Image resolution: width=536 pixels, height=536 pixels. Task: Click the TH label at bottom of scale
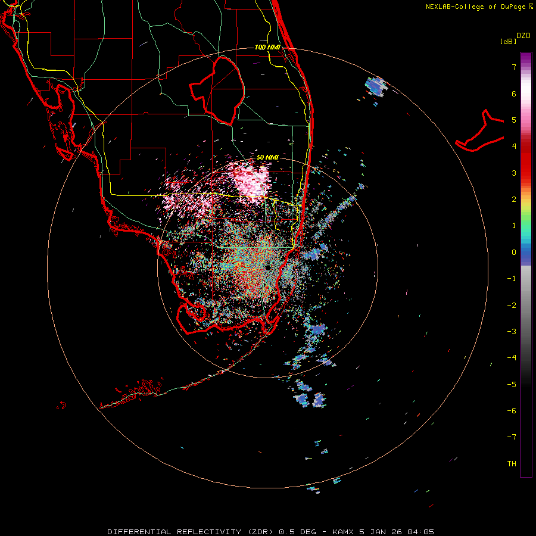pyautogui.click(x=512, y=464)
